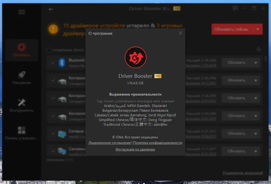The width and height of the screenshot is (271, 184).
Task: Click the search magnifier icon
Action: (259, 49)
